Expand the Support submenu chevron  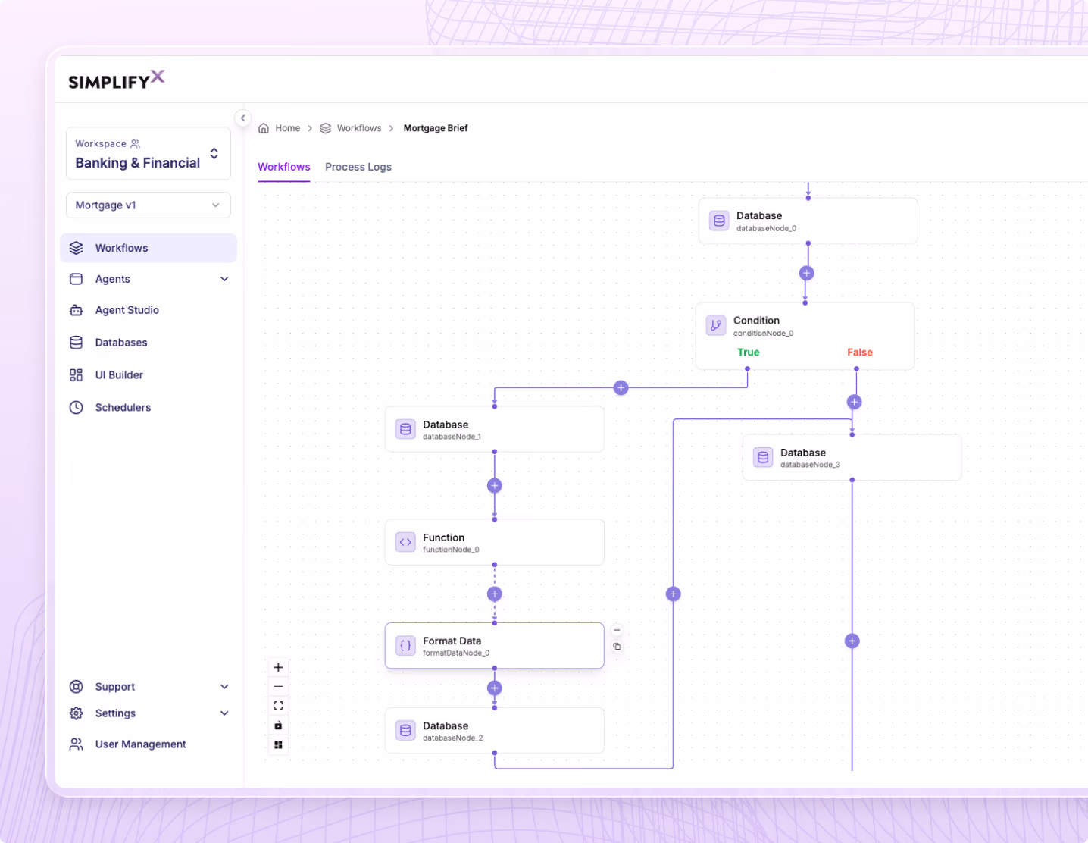[x=224, y=687]
